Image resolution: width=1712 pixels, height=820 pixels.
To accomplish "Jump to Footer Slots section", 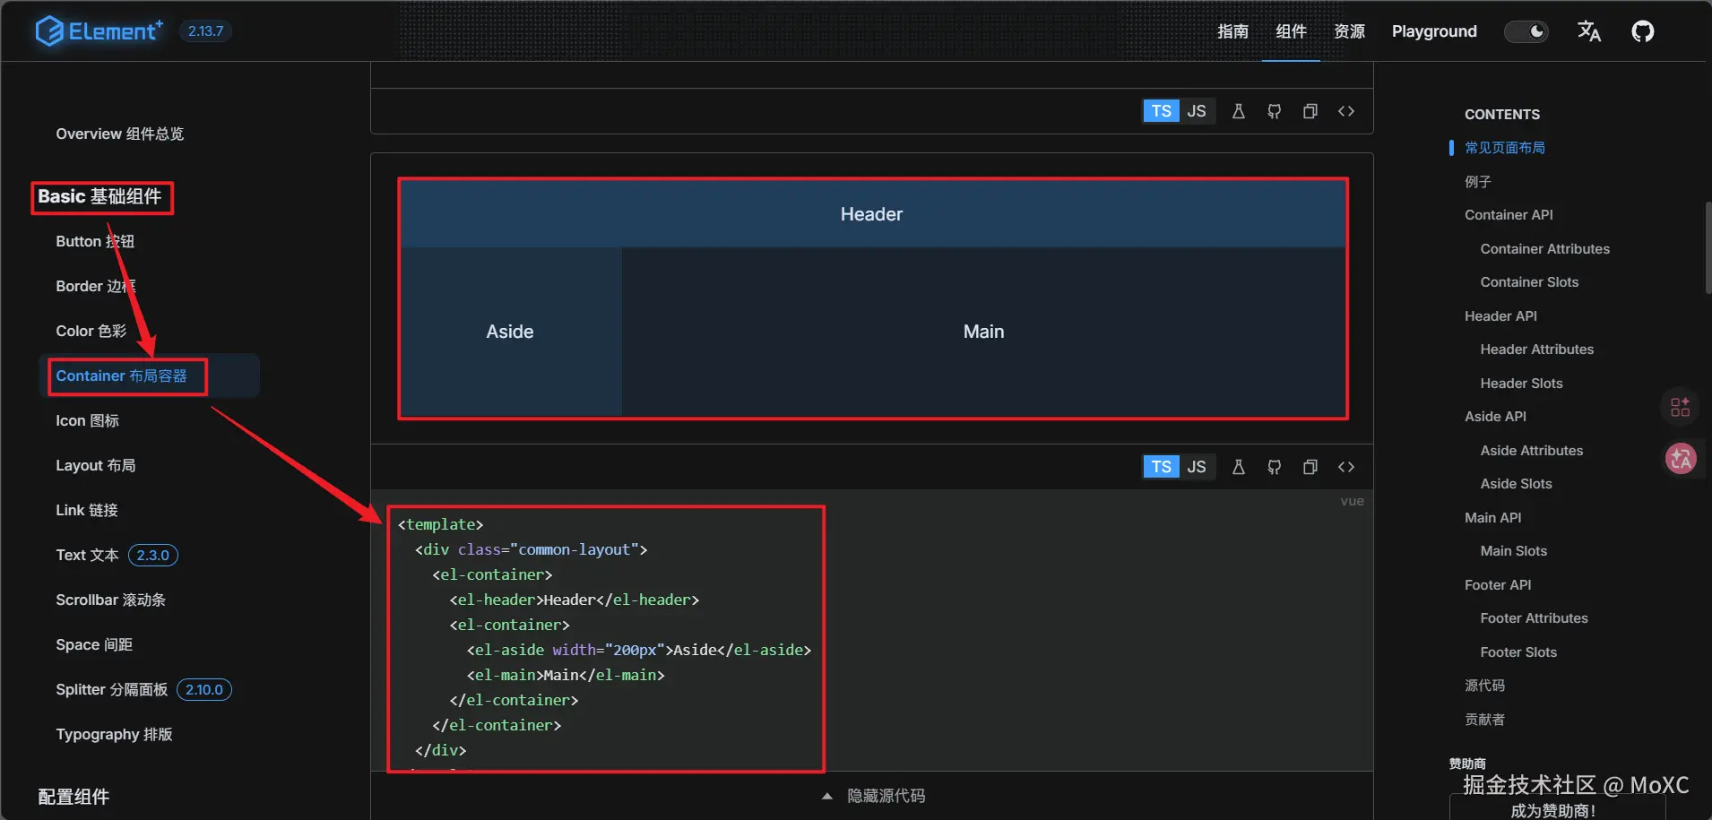I will pos(1518,652).
